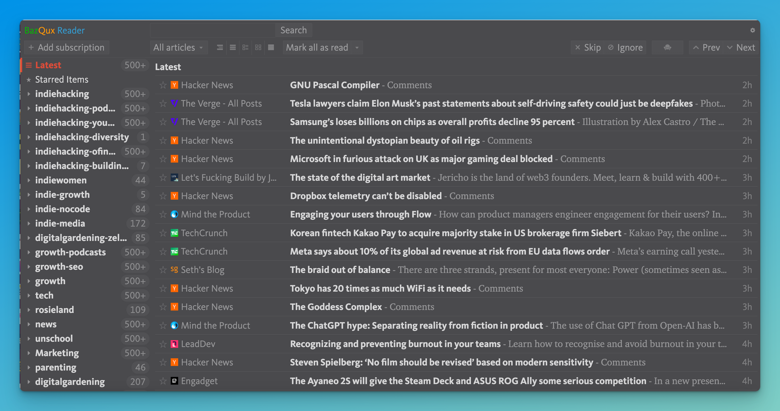Expand the indie-nocode folder

pos(29,209)
